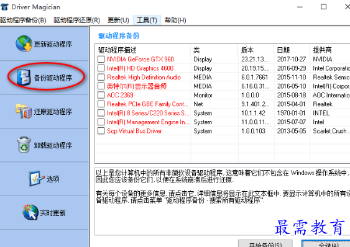This screenshot has width=350, height=247.
Task: Click the Scarlet.Crush provider cell
Action: point(331,131)
